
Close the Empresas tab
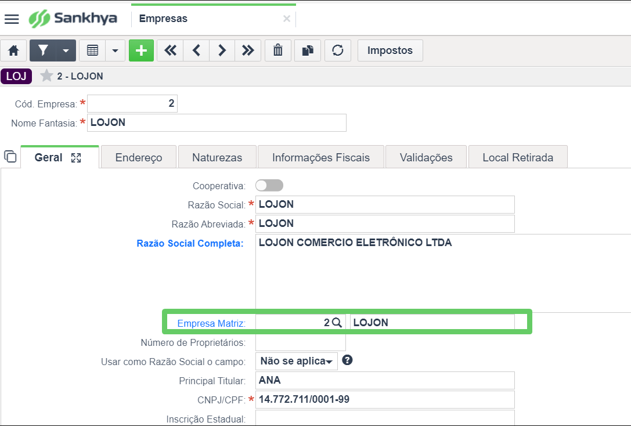click(287, 19)
